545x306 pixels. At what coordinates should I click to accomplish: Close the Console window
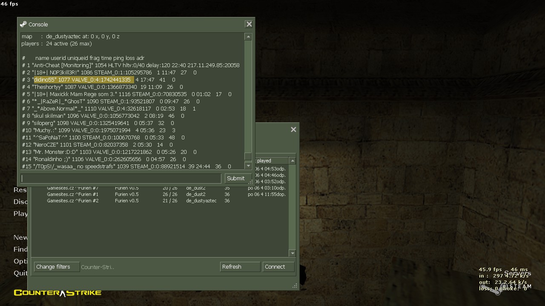point(249,24)
